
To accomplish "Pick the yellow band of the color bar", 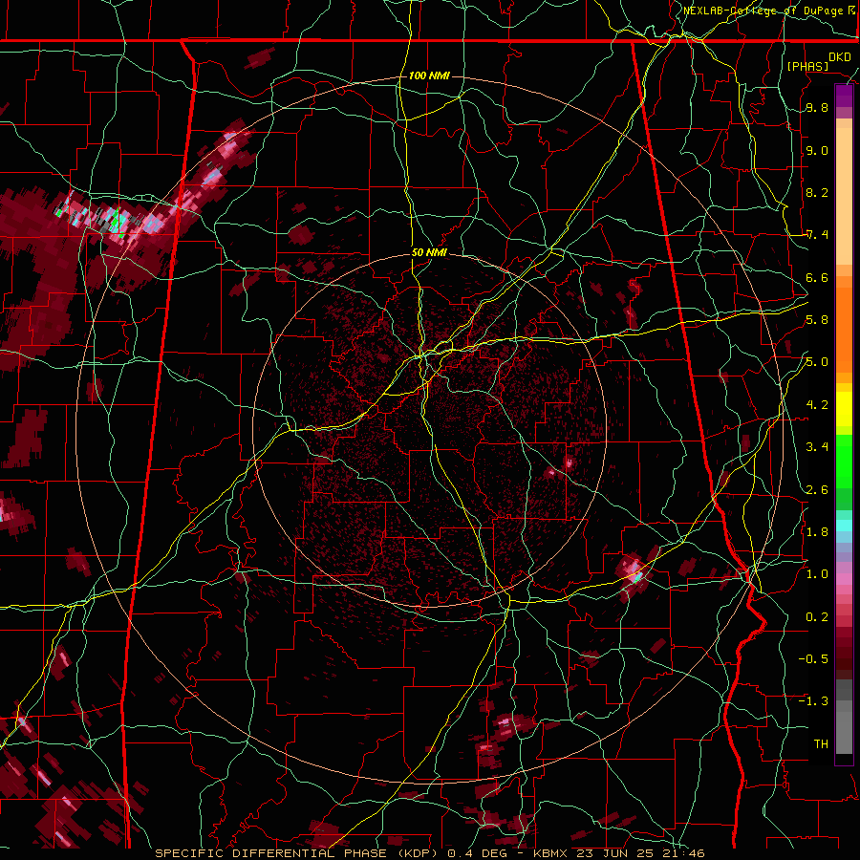I will pyautogui.click(x=844, y=409).
